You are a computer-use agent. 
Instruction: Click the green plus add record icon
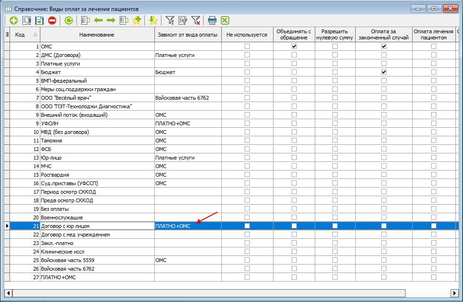tap(14, 20)
